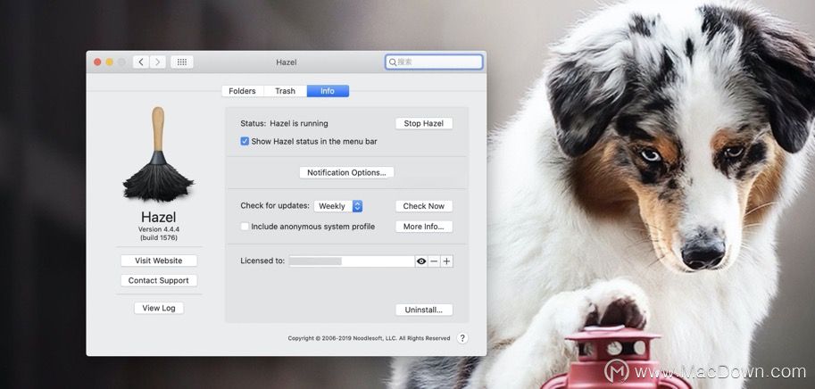The height and width of the screenshot is (389, 815).
Task: Minimize window with the yellow button
Action: (x=110, y=62)
